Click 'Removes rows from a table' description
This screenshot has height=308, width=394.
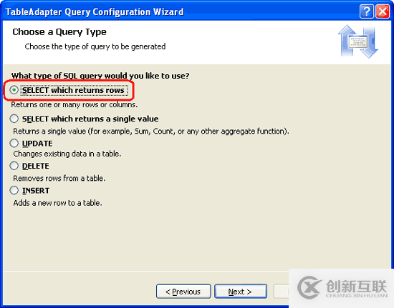coord(59,178)
